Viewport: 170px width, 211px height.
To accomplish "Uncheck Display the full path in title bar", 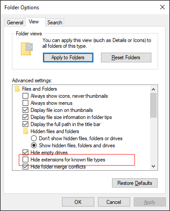I will click(x=25, y=124).
